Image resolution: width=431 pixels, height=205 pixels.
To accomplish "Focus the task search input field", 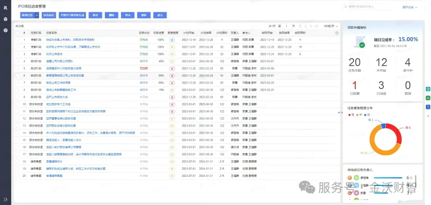I will click(366, 7).
